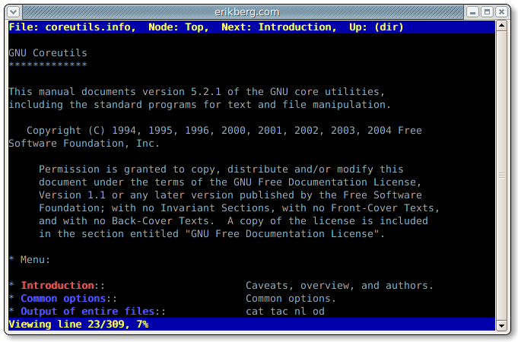The height and width of the screenshot is (342, 518).
Task: Click the 'Node: Top' header text
Action: pyautogui.click(x=179, y=27)
